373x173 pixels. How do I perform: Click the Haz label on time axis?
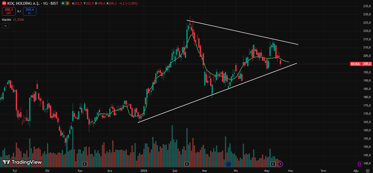coord(291,171)
